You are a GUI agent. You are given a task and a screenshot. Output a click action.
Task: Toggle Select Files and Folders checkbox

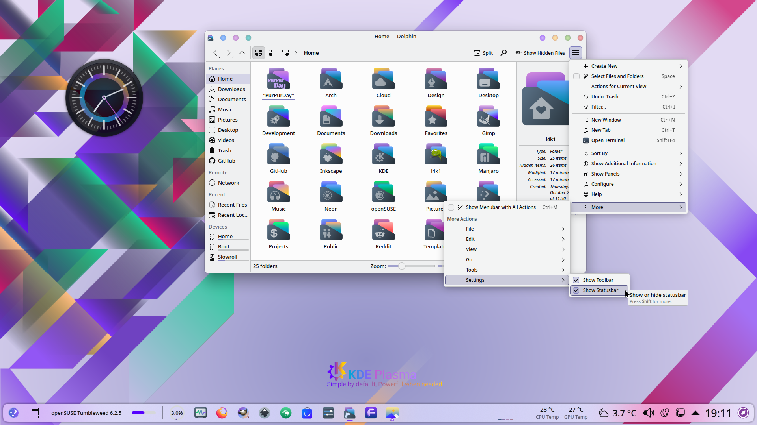click(576, 76)
